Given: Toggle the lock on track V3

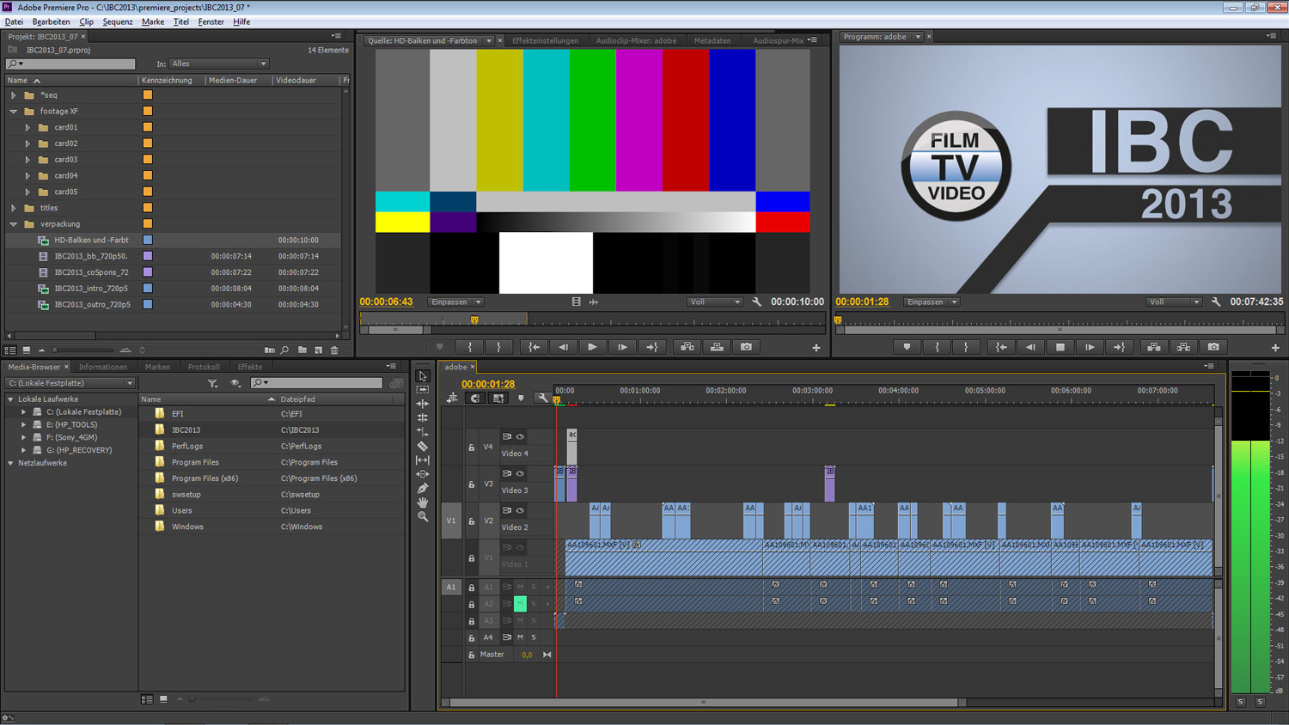Looking at the screenshot, I should coord(471,484).
